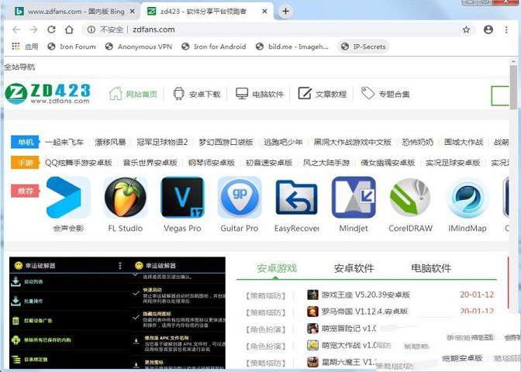Open the EasyRecovery icon
Image resolution: width=521 pixels, height=372 pixels.
click(296, 198)
